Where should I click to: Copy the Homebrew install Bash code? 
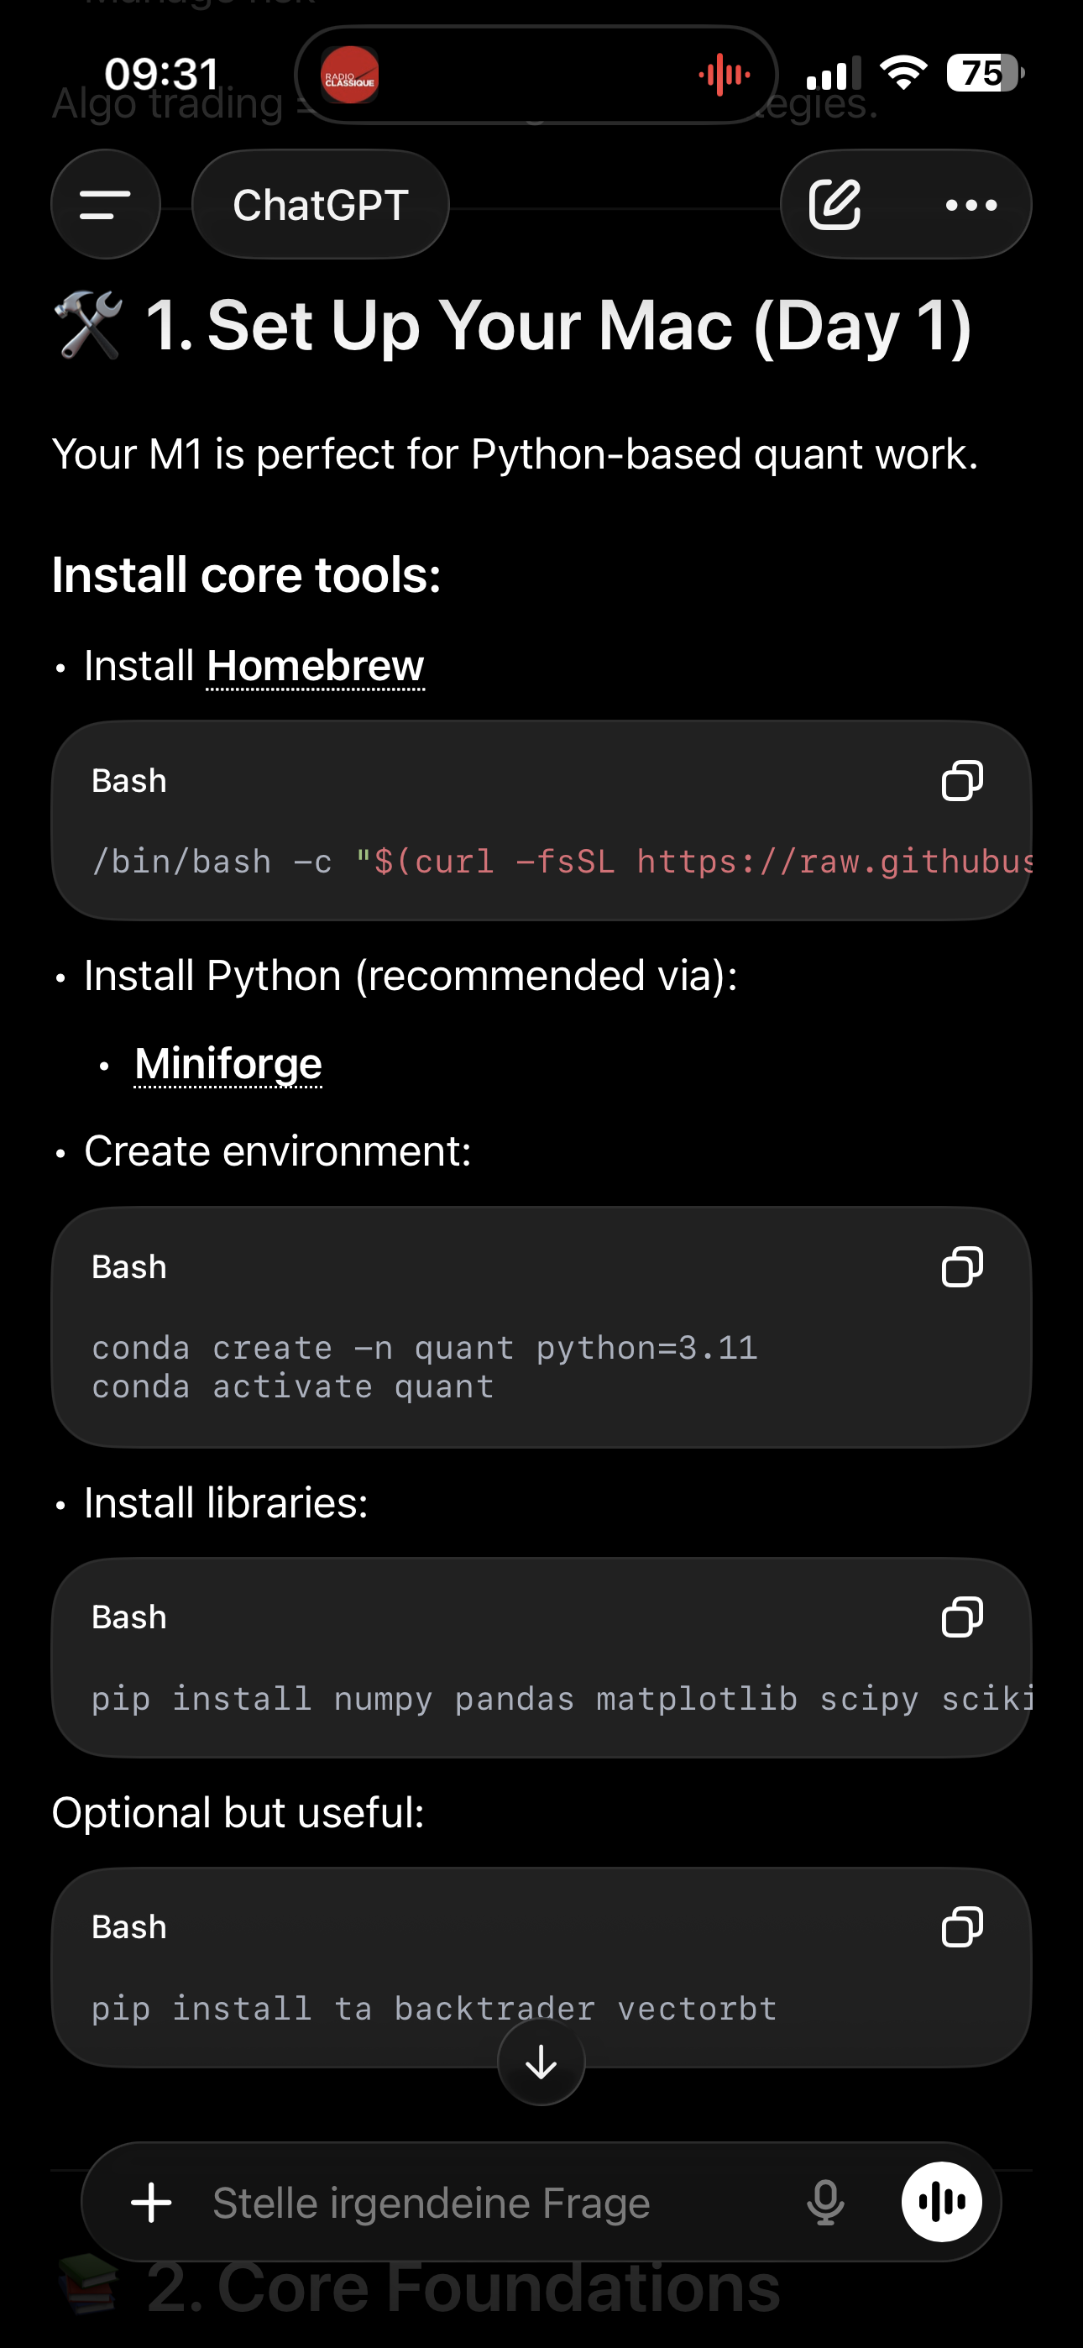(962, 781)
